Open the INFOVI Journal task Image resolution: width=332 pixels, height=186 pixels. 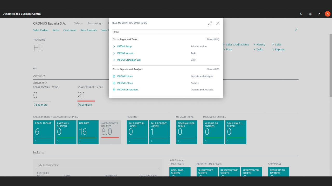point(125,53)
